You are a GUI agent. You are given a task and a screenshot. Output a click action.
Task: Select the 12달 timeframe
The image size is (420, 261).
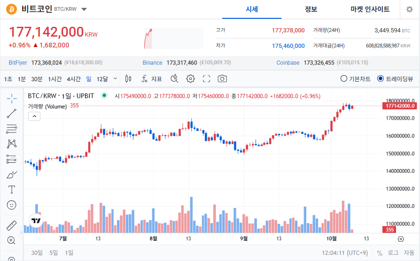tap(102, 79)
